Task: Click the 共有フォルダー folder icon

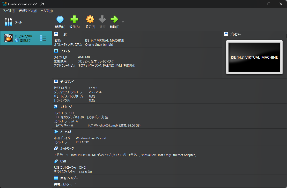Action: 56,178
